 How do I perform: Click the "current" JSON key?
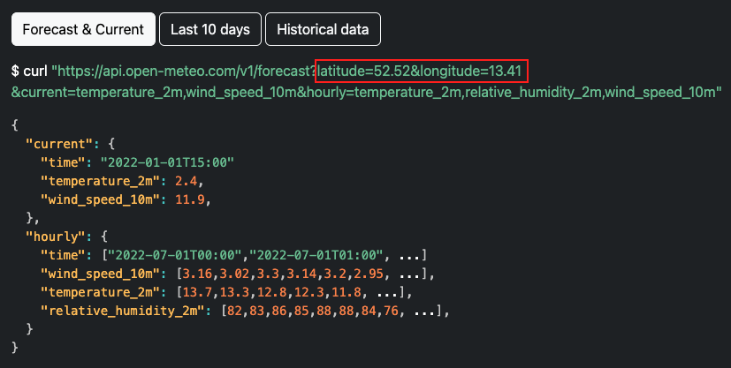point(59,144)
